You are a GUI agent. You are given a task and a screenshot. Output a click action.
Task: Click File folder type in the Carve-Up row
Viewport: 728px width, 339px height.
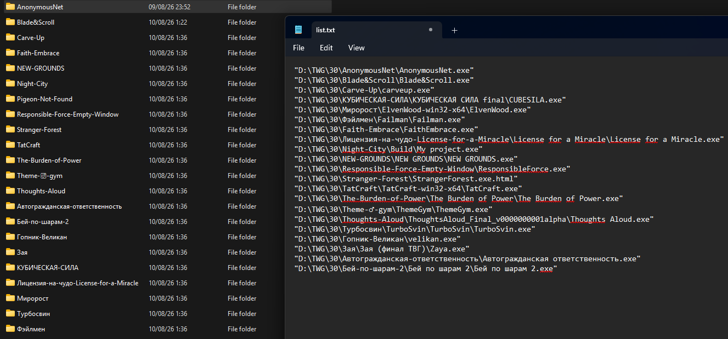coord(242,38)
